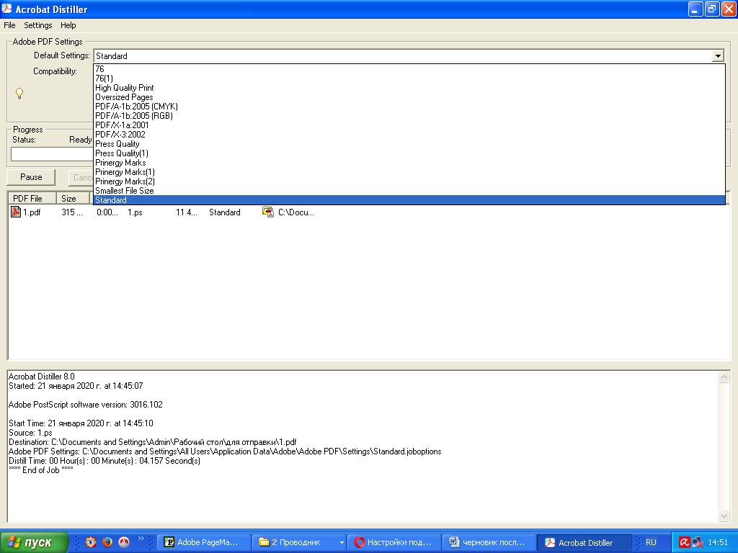Choose the 76(1) preset from list
Viewport: 738px width, 553px height.
pos(409,78)
